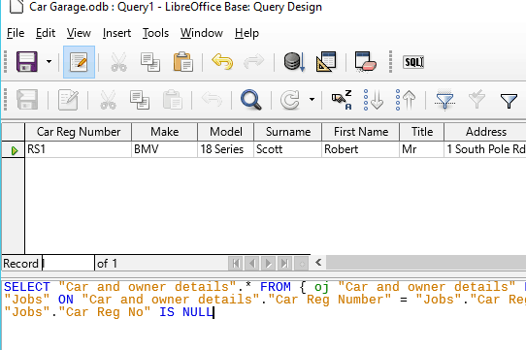Click the SELECT keyword in SQL editor
This screenshot has width=526, height=350.
(x=27, y=287)
